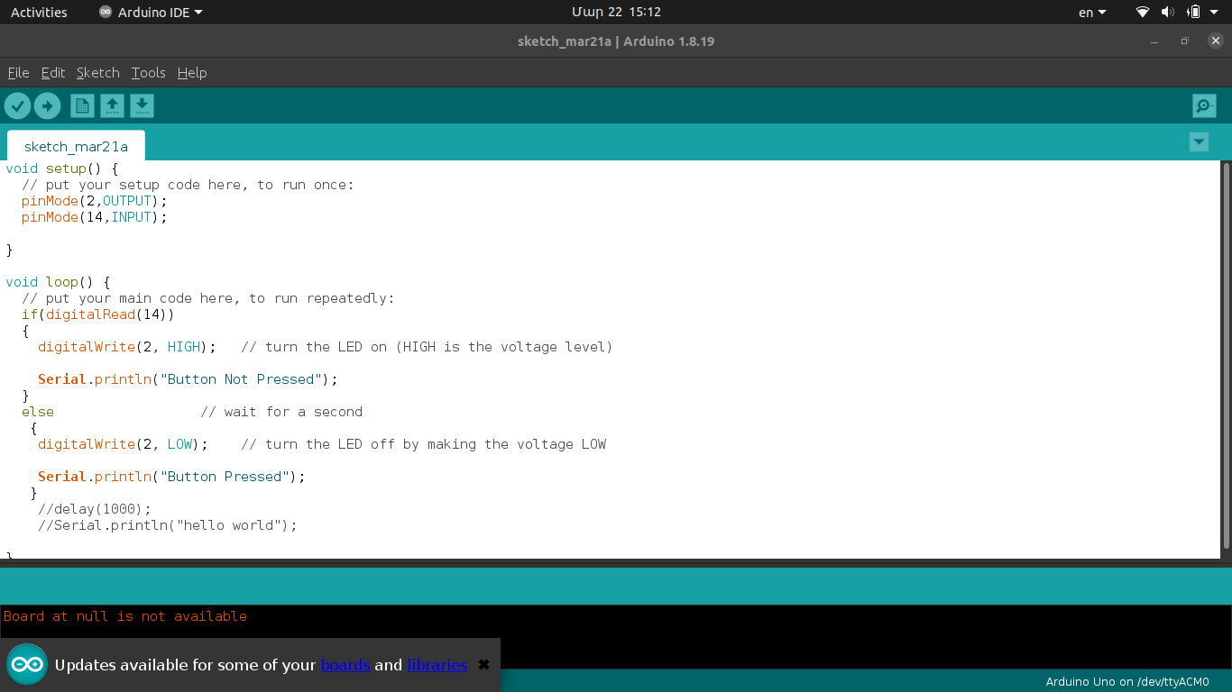Upload the sketch with the arrow button

47,106
